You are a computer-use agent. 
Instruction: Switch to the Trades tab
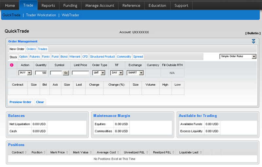(x=43, y=49)
